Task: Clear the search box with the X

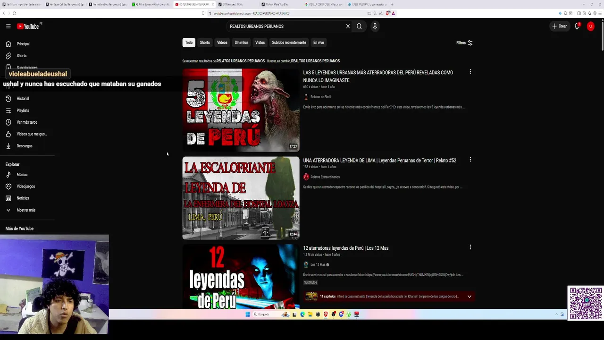Action: click(348, 26)
